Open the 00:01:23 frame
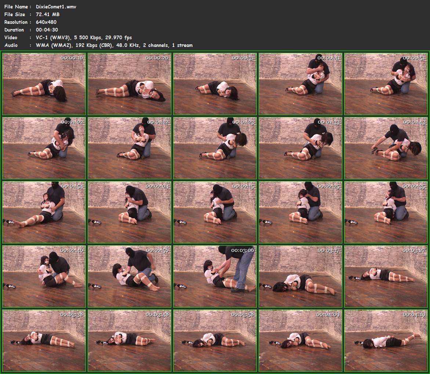The width and height of the screenshot is (430, 374). [x=215, y=148]
